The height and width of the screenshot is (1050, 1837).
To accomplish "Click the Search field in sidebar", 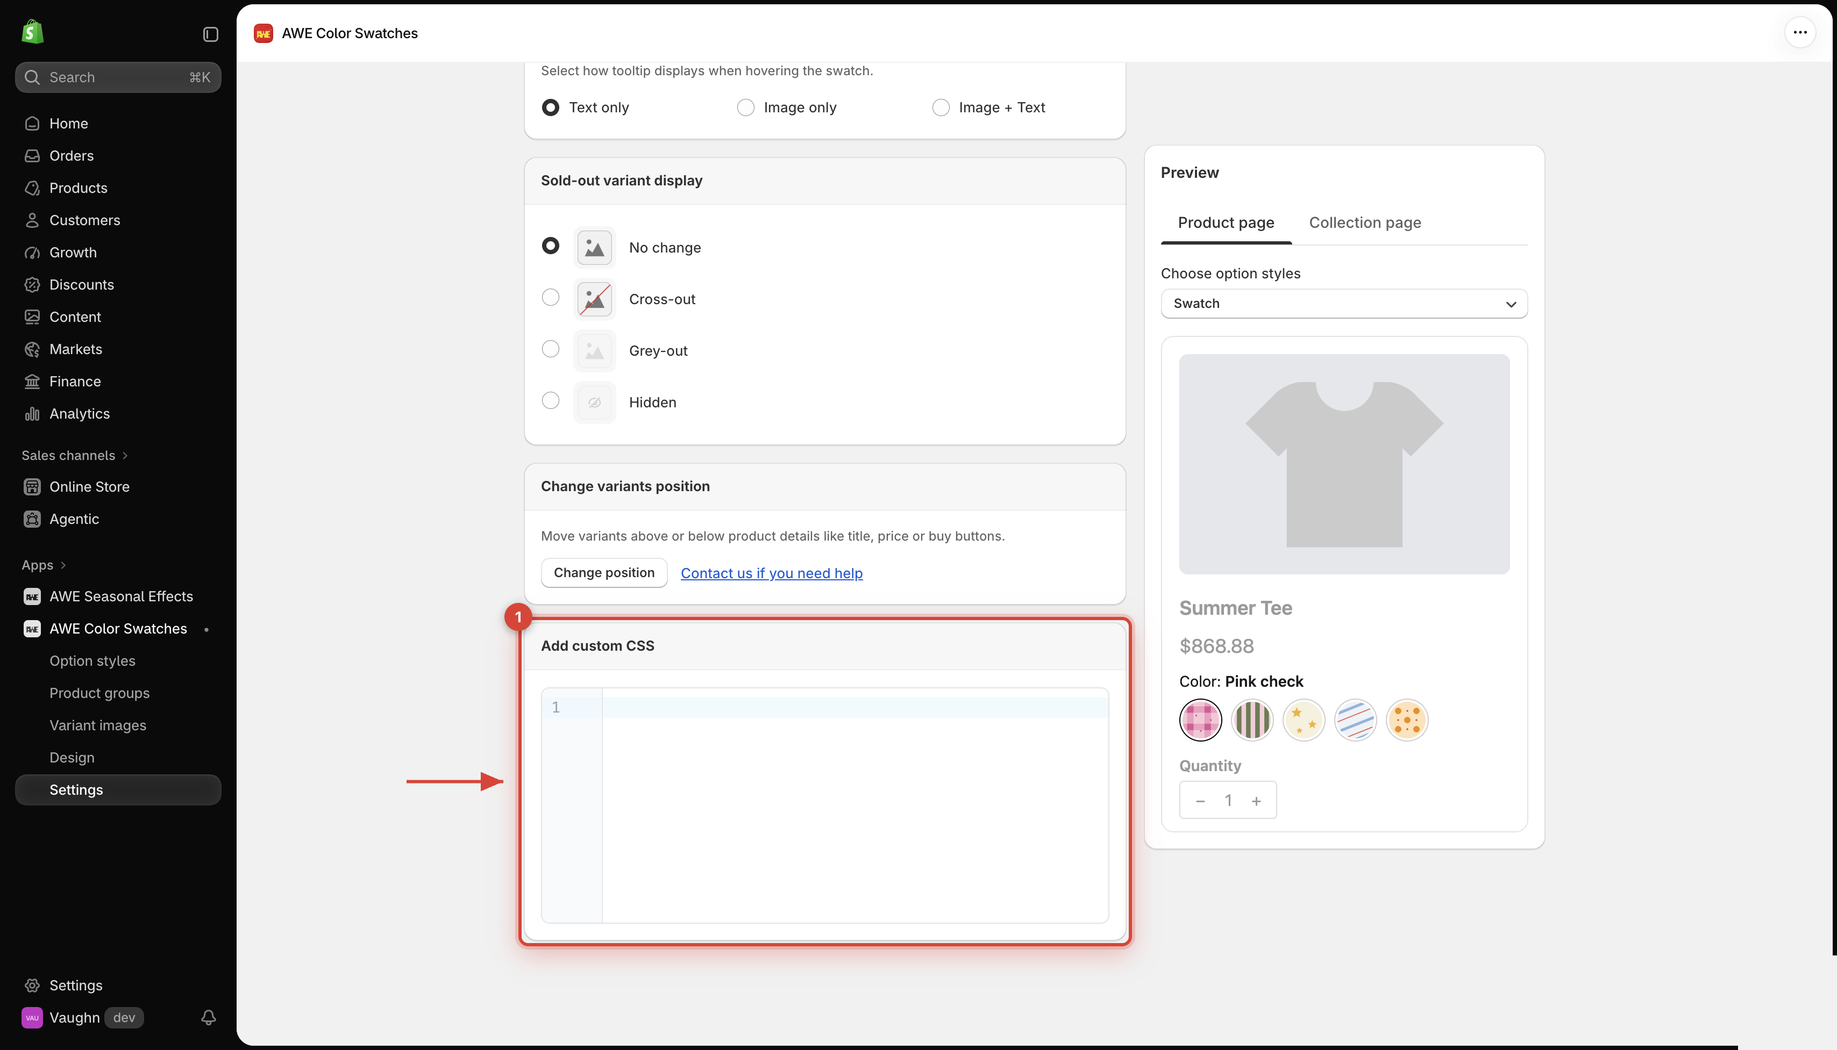I will [x=118, y=77].
